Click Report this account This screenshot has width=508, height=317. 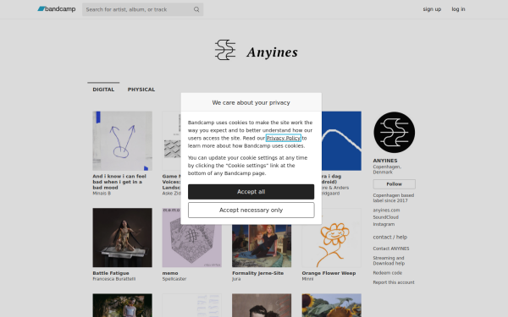394,282
